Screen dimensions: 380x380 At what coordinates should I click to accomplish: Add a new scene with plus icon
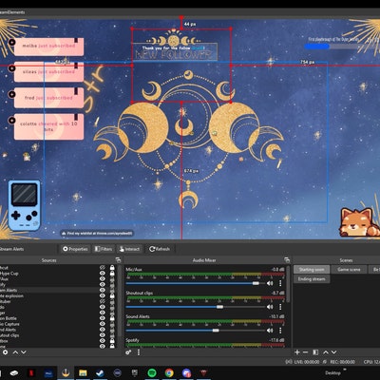click(x=297, y=352)
